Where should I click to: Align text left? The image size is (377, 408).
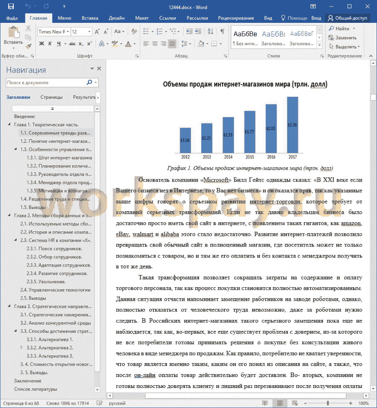coord(146,44)
